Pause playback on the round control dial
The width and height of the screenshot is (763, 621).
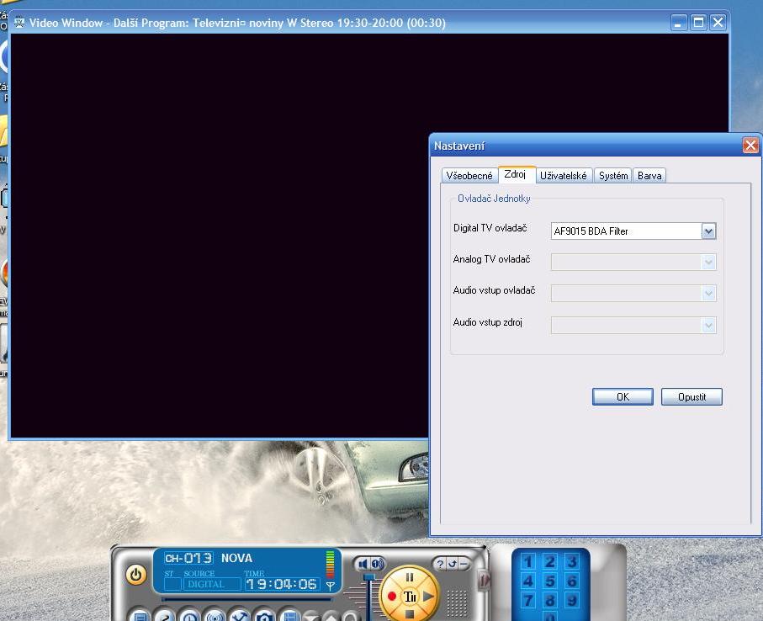[410, 577]
